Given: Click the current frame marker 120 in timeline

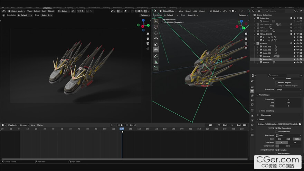Looking at the screenshot, I should [122, 129].
